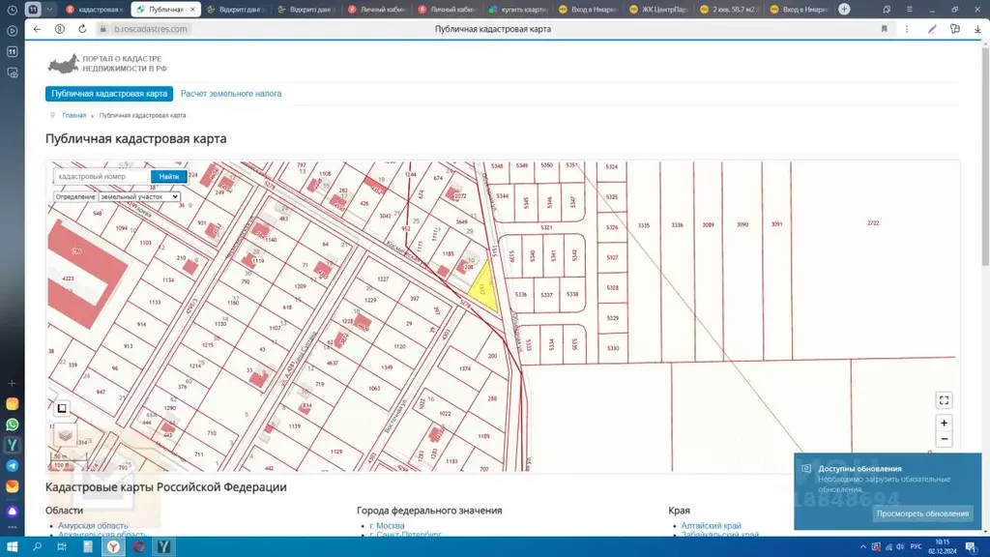Open the orange mail icon in sidebar

(12, 486)
